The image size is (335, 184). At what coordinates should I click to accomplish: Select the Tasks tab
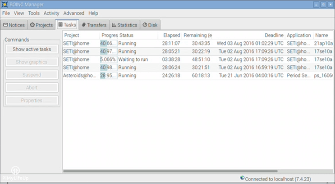tap(67, 25)
